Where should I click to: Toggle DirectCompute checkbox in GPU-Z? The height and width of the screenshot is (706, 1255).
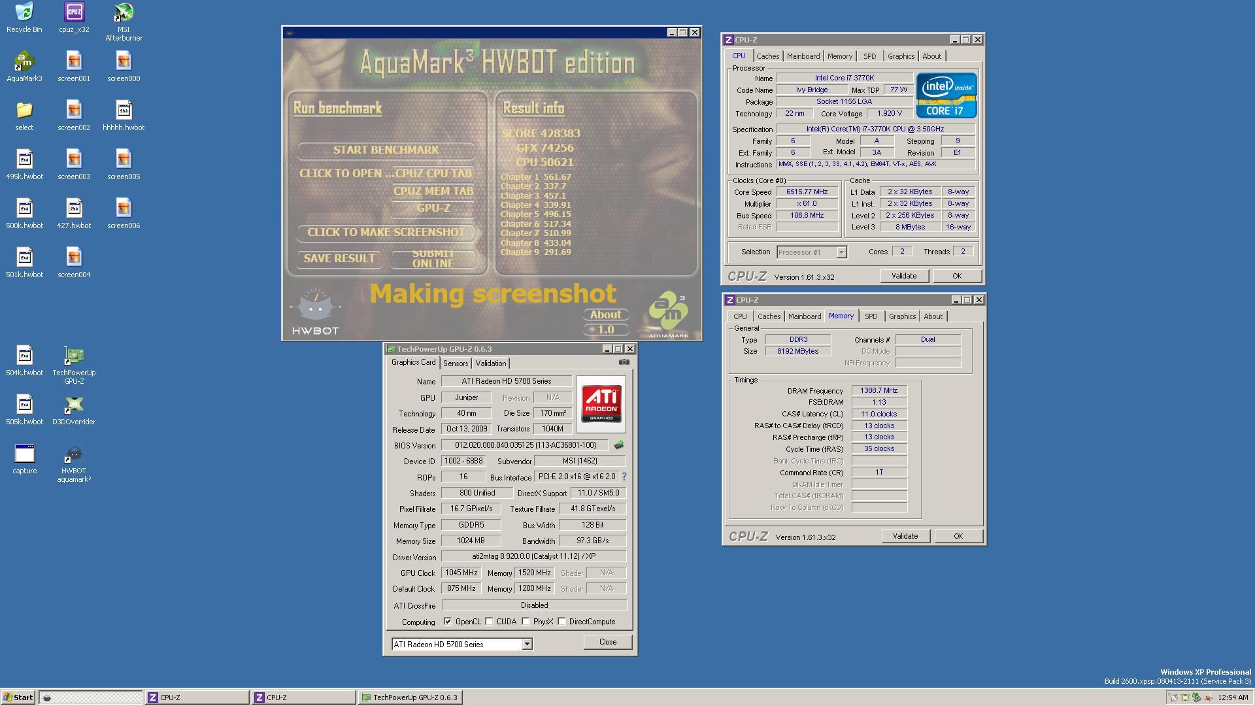pyautogui.click(x=561, y=622)
